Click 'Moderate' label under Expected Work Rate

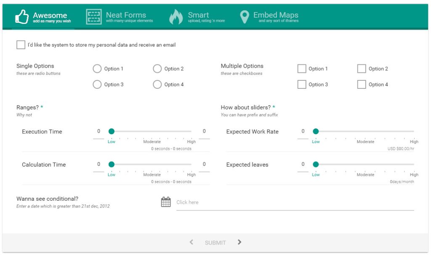pyautogui.click(x=366, y=142)
